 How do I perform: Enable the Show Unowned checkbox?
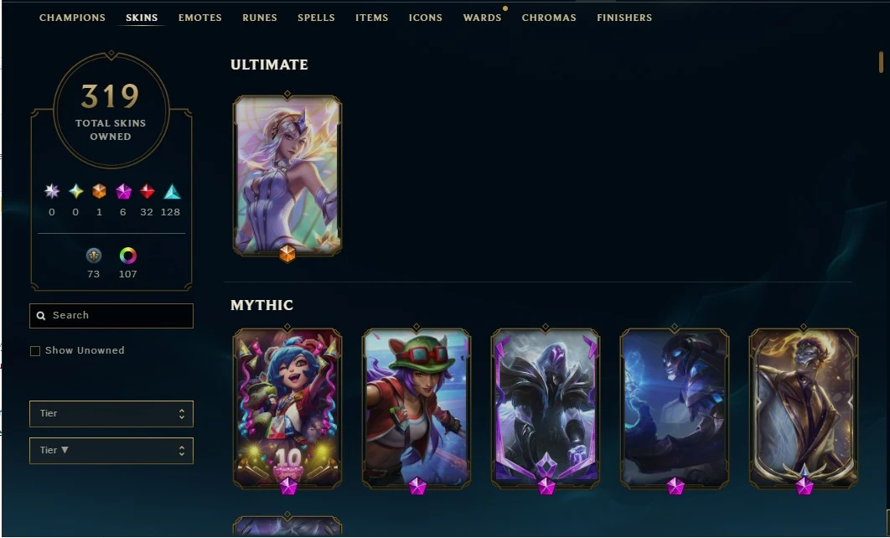tap(35, 351)
